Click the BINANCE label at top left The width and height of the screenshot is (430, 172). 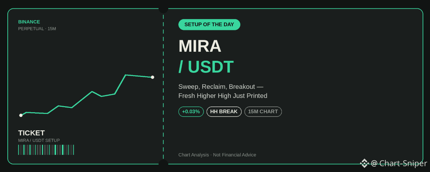point(29,22)
